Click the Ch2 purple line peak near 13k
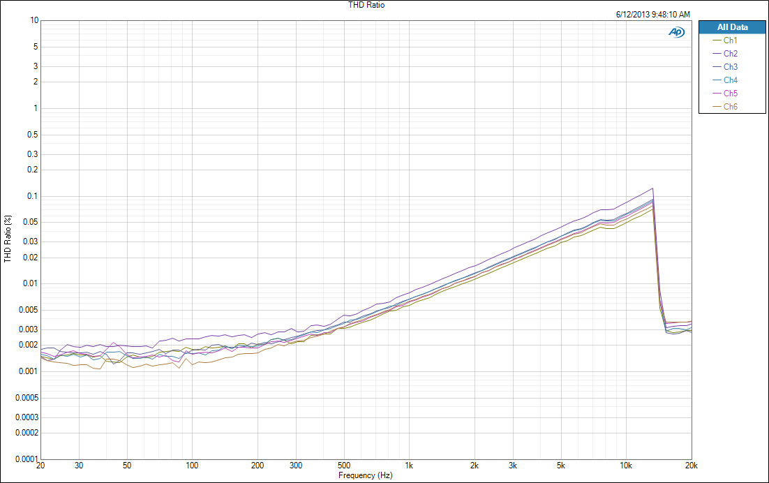 [652, 188]
